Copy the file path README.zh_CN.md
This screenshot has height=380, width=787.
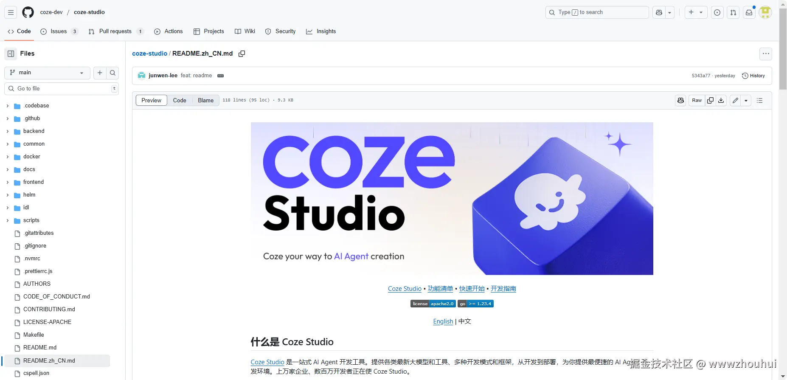[x=242, y=53]
